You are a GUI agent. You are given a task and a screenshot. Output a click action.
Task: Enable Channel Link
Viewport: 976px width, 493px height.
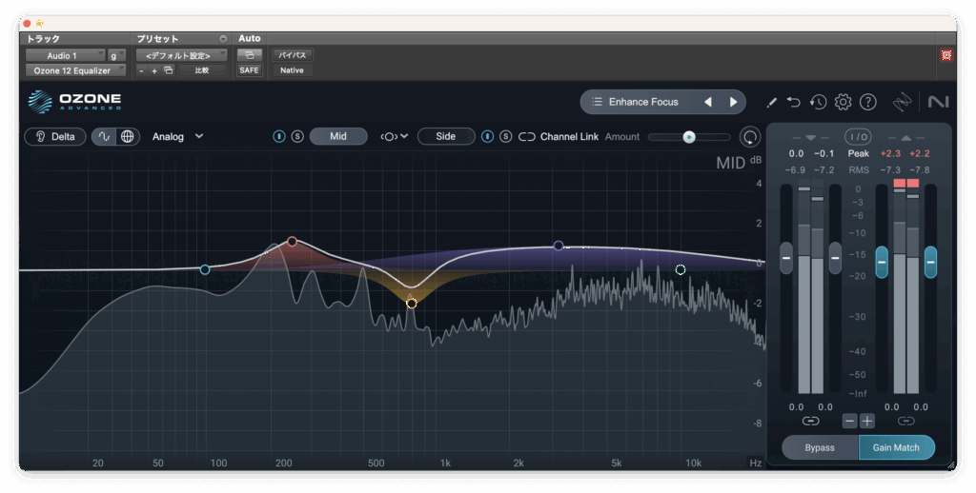527,137
